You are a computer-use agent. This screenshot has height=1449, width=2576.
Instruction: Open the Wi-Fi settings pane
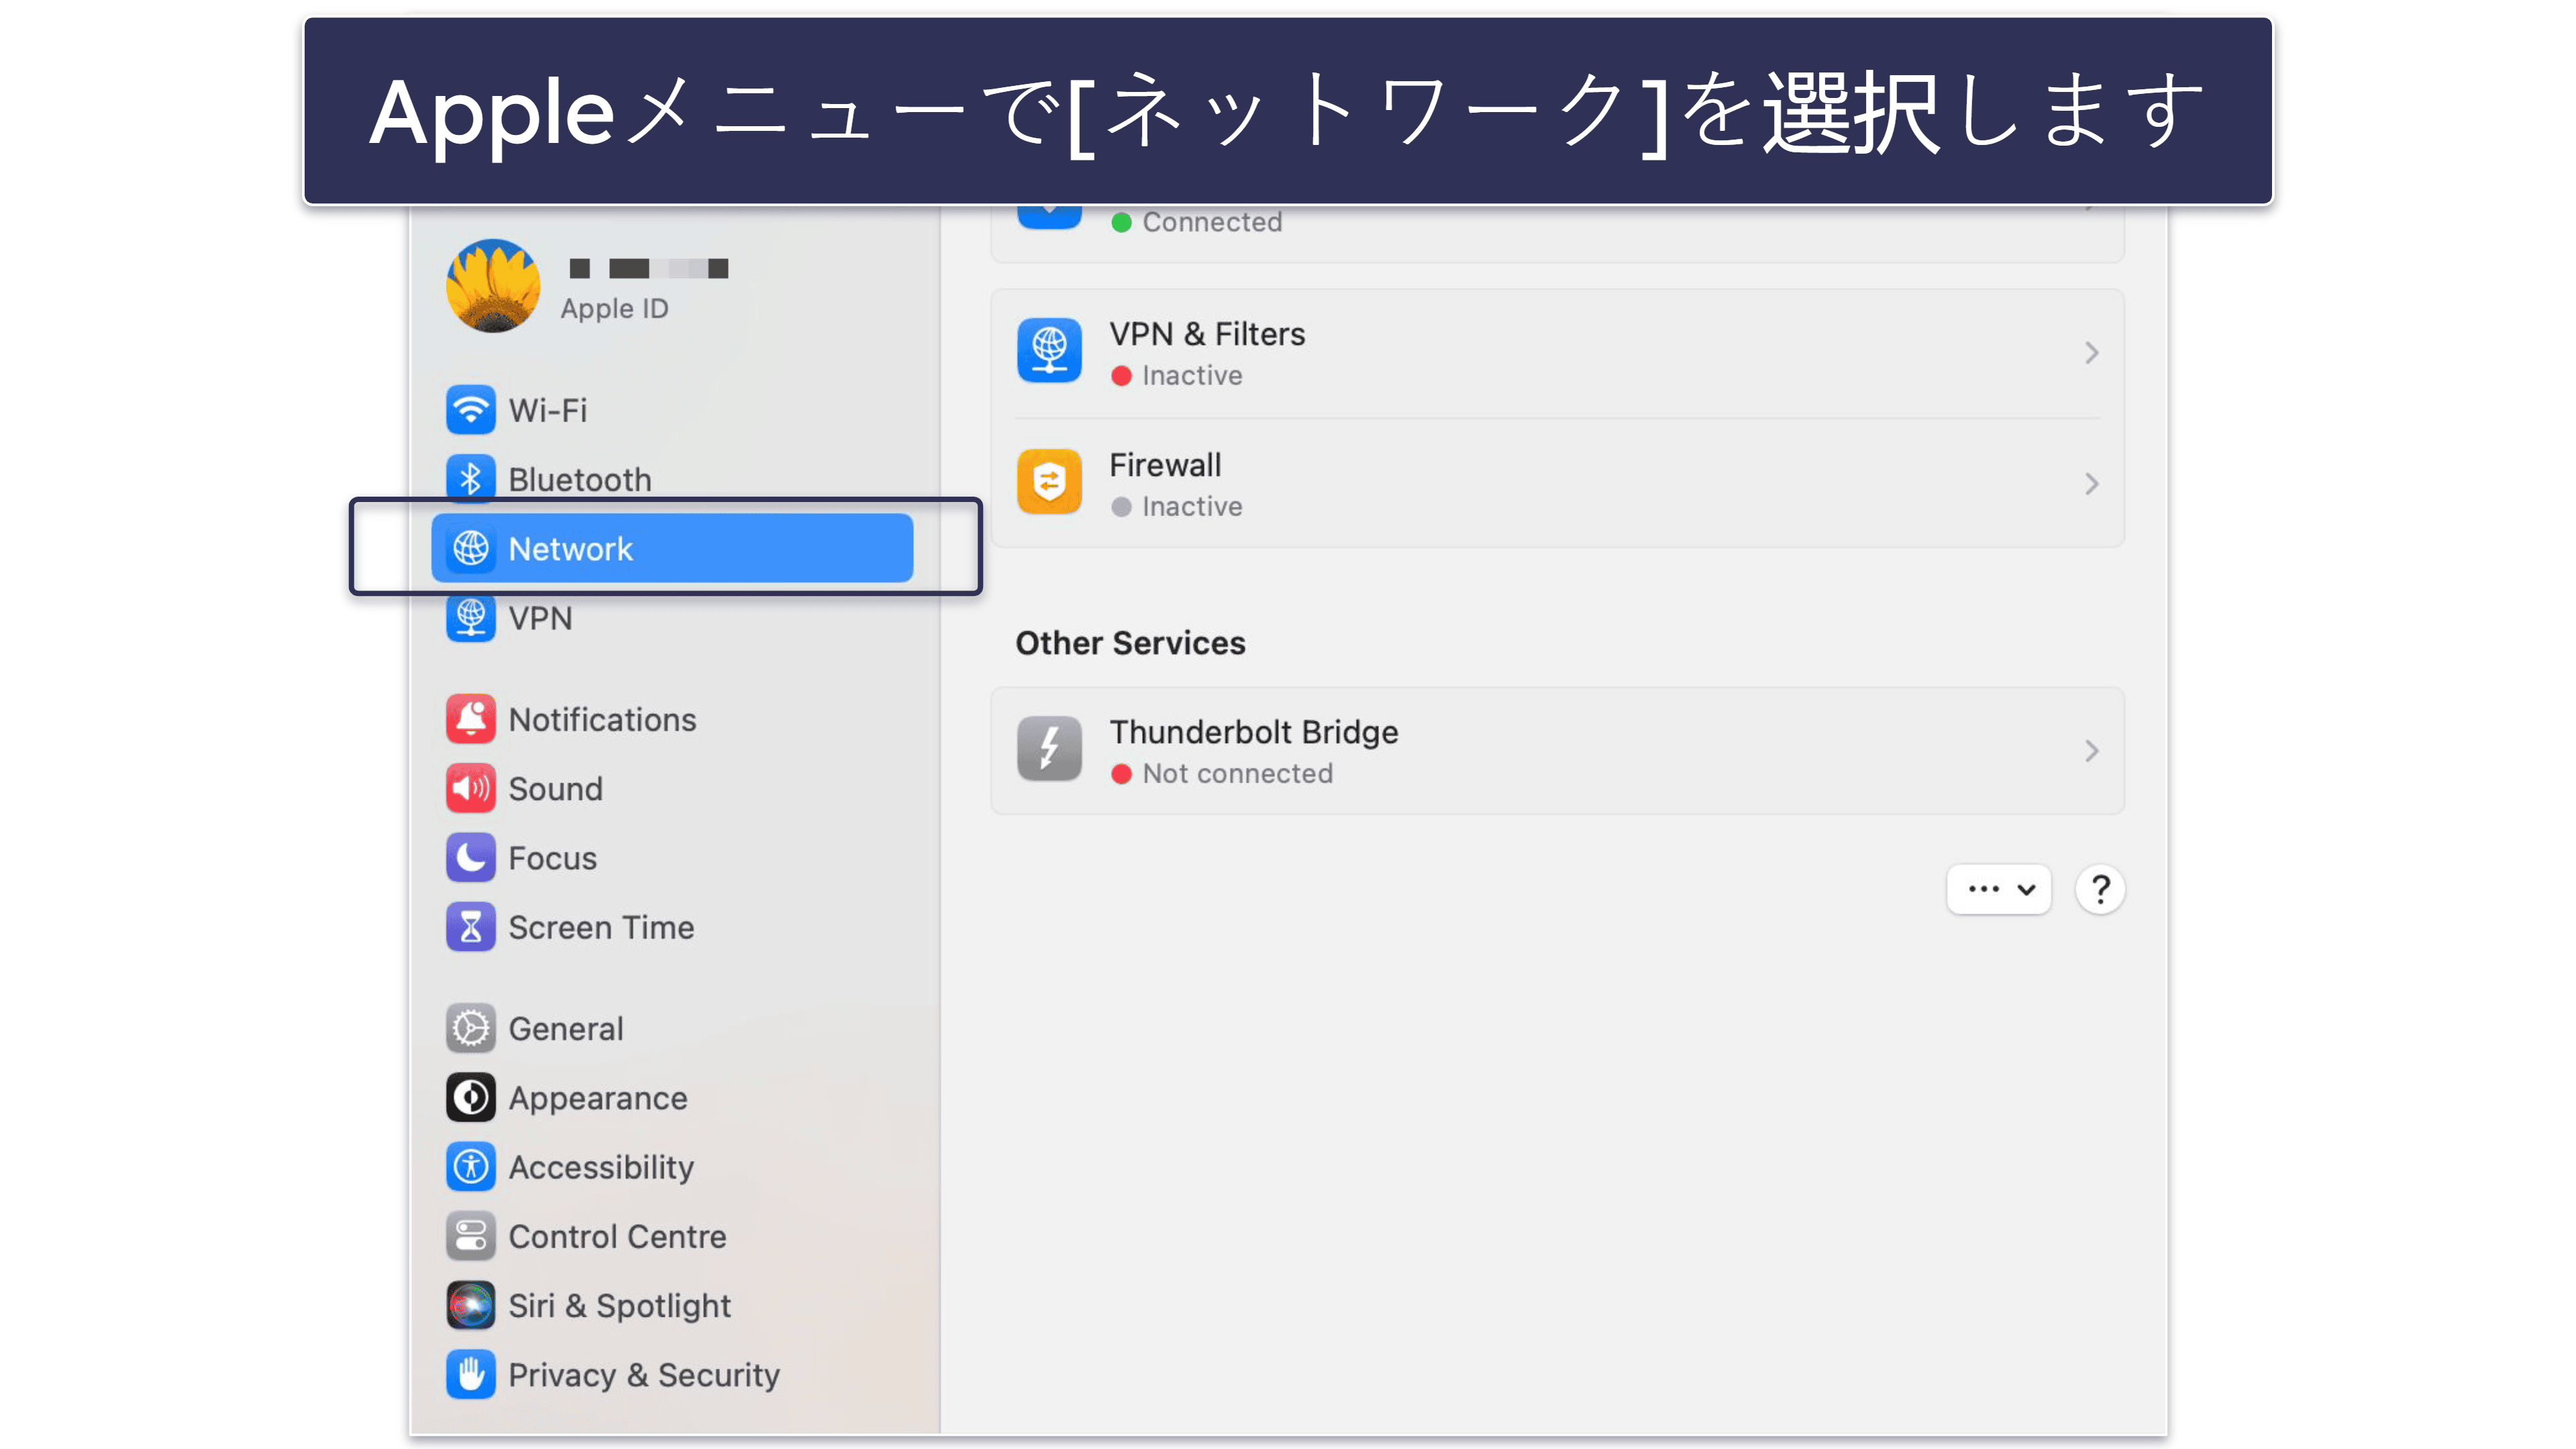tap(672, 410)
